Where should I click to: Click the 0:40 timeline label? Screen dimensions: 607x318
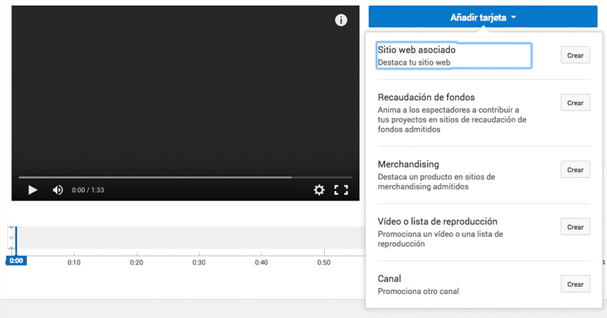point(261,263)
